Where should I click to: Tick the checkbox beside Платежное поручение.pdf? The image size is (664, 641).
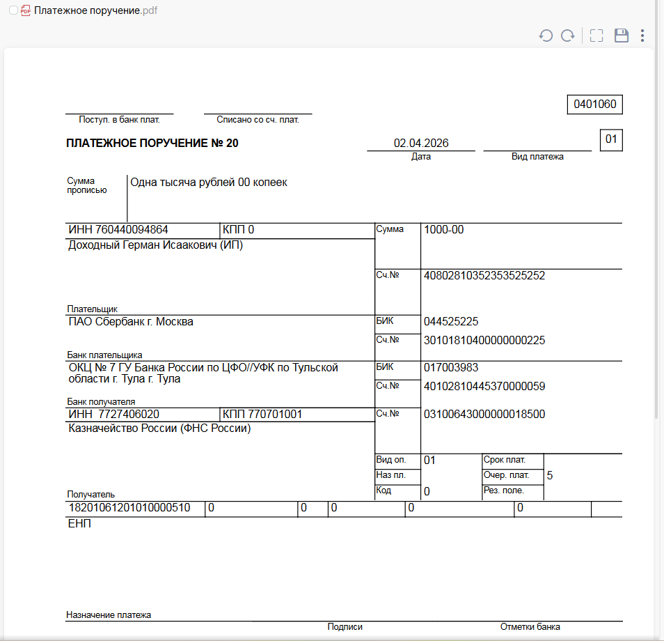tap(13, 10)
